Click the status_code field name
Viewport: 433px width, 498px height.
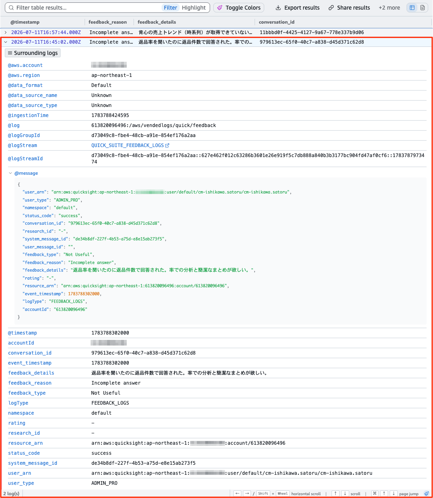click(24, 453)
